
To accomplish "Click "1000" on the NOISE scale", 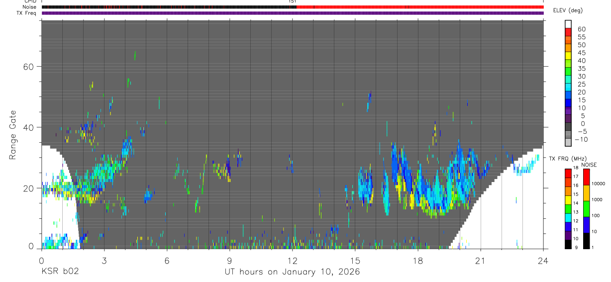I will click(597, 200).
